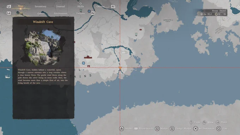240x135 pixels.
Task: Click the L1 shoulder button icon
Action: pos(9,7)
